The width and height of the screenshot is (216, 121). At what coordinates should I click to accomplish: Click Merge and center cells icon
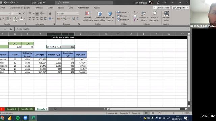click(x=50, y=19)
